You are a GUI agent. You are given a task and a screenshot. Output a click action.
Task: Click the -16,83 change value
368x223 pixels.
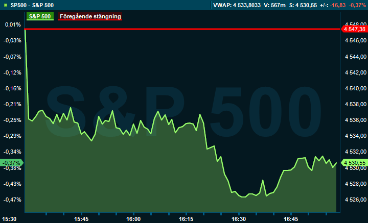338,5
